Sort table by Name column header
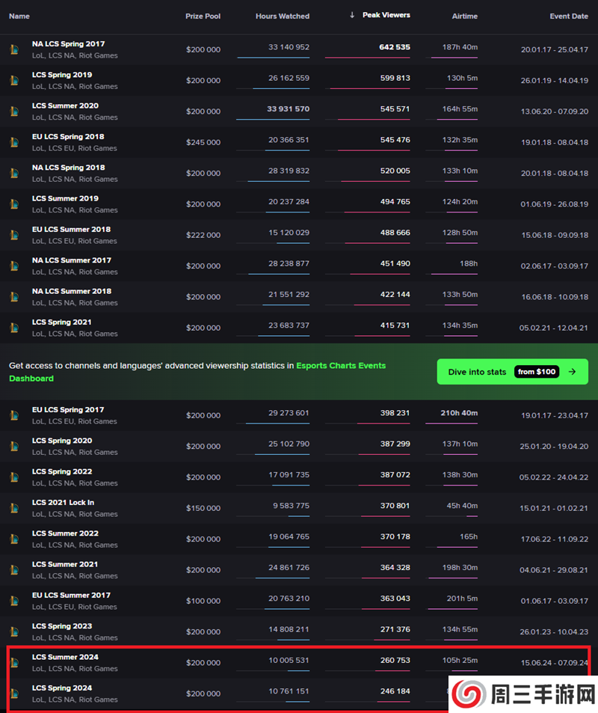This screenshot has height=713, width=598. pos(19,16)
